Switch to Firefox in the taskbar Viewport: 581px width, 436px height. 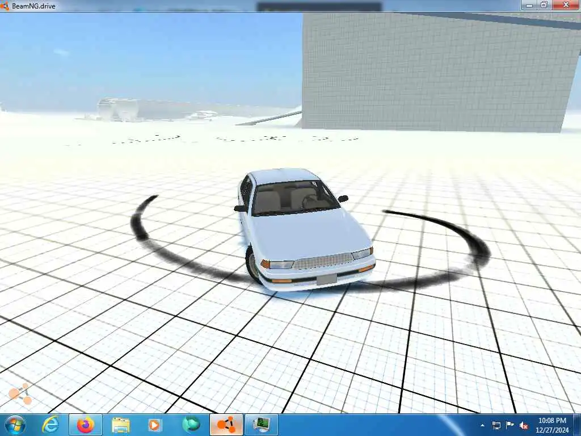point(86,425)
